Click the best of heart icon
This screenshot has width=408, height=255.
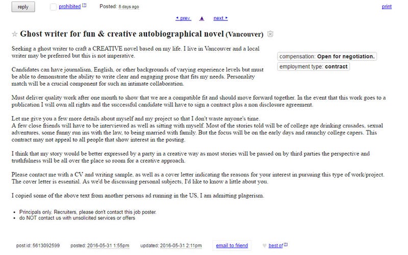pyautogui.click(x=265, y=246)
